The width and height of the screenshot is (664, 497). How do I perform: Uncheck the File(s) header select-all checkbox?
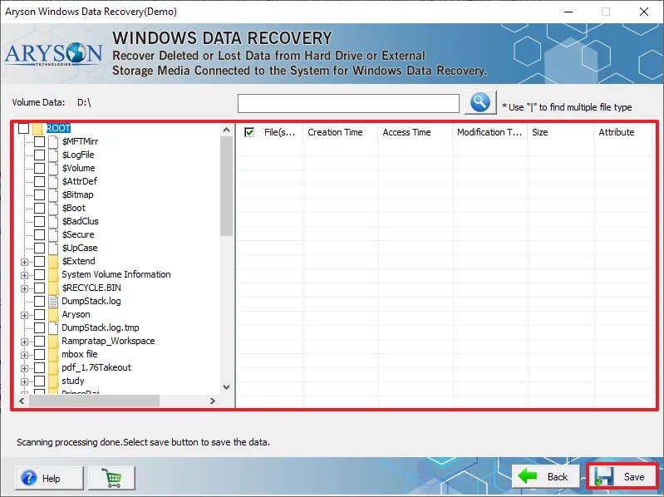(x=249, y=132)
